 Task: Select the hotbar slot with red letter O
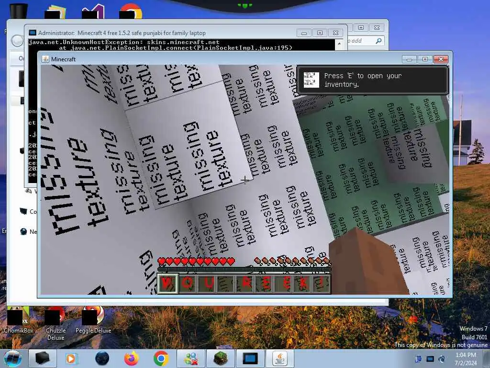pyautogui.click(x=187, y=284)
